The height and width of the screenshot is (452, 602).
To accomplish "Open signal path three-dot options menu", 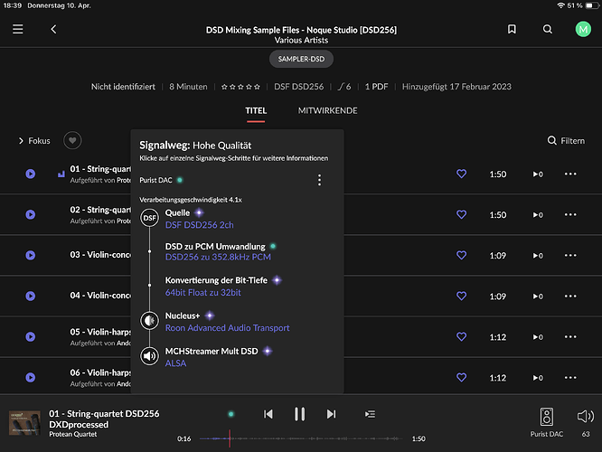I will [x=319, y=180].
